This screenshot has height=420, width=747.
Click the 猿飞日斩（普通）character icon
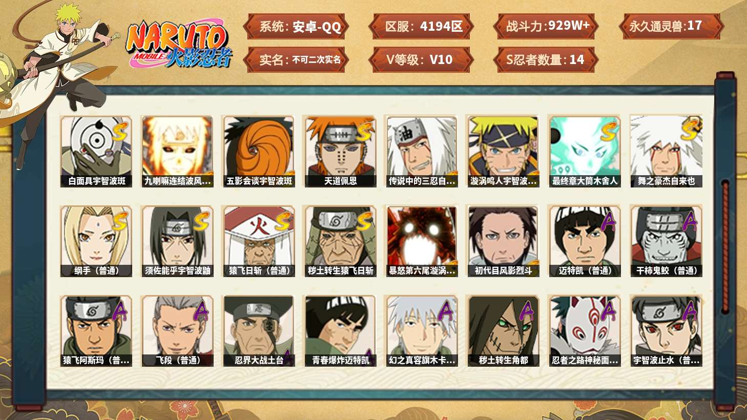click(259, 241)
